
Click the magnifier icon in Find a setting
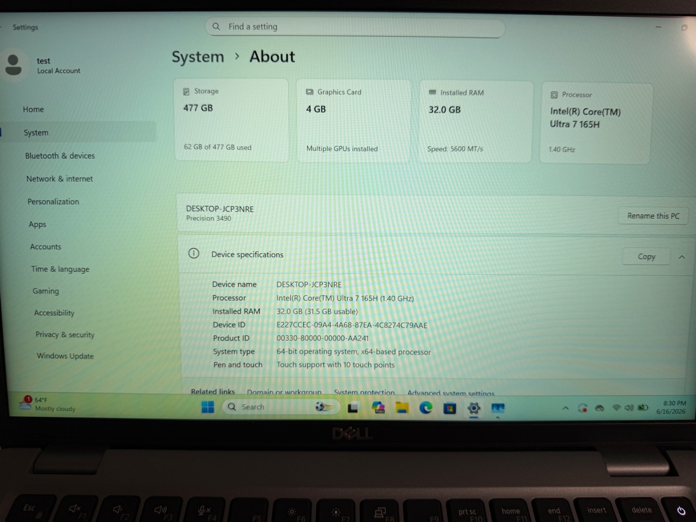tap(216, 27)
